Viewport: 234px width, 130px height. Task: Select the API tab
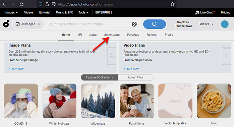coord(79,35)
